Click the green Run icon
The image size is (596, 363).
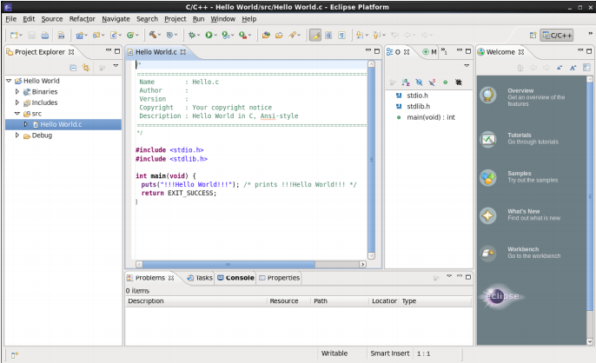[x=209, y=35]
